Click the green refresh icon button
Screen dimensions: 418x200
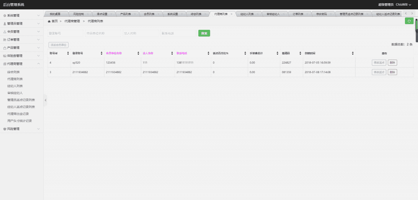(x=409, y=21)
